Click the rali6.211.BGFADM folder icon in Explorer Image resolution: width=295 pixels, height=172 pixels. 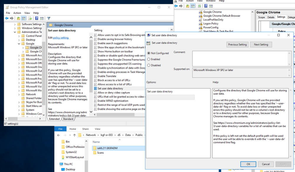95,148
